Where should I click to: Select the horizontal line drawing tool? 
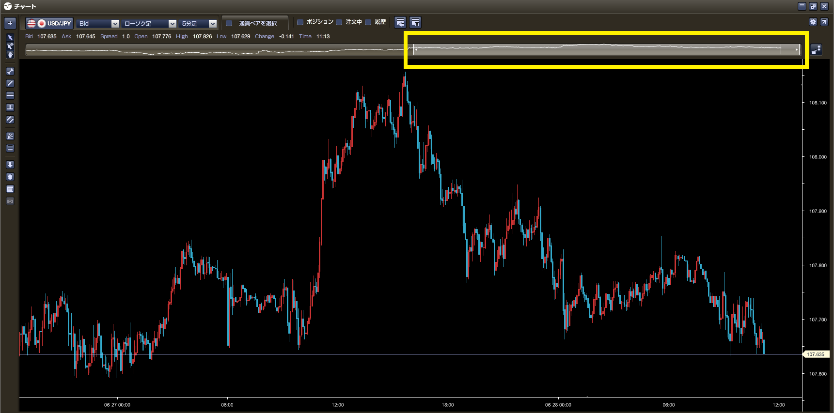coord(10,95)
